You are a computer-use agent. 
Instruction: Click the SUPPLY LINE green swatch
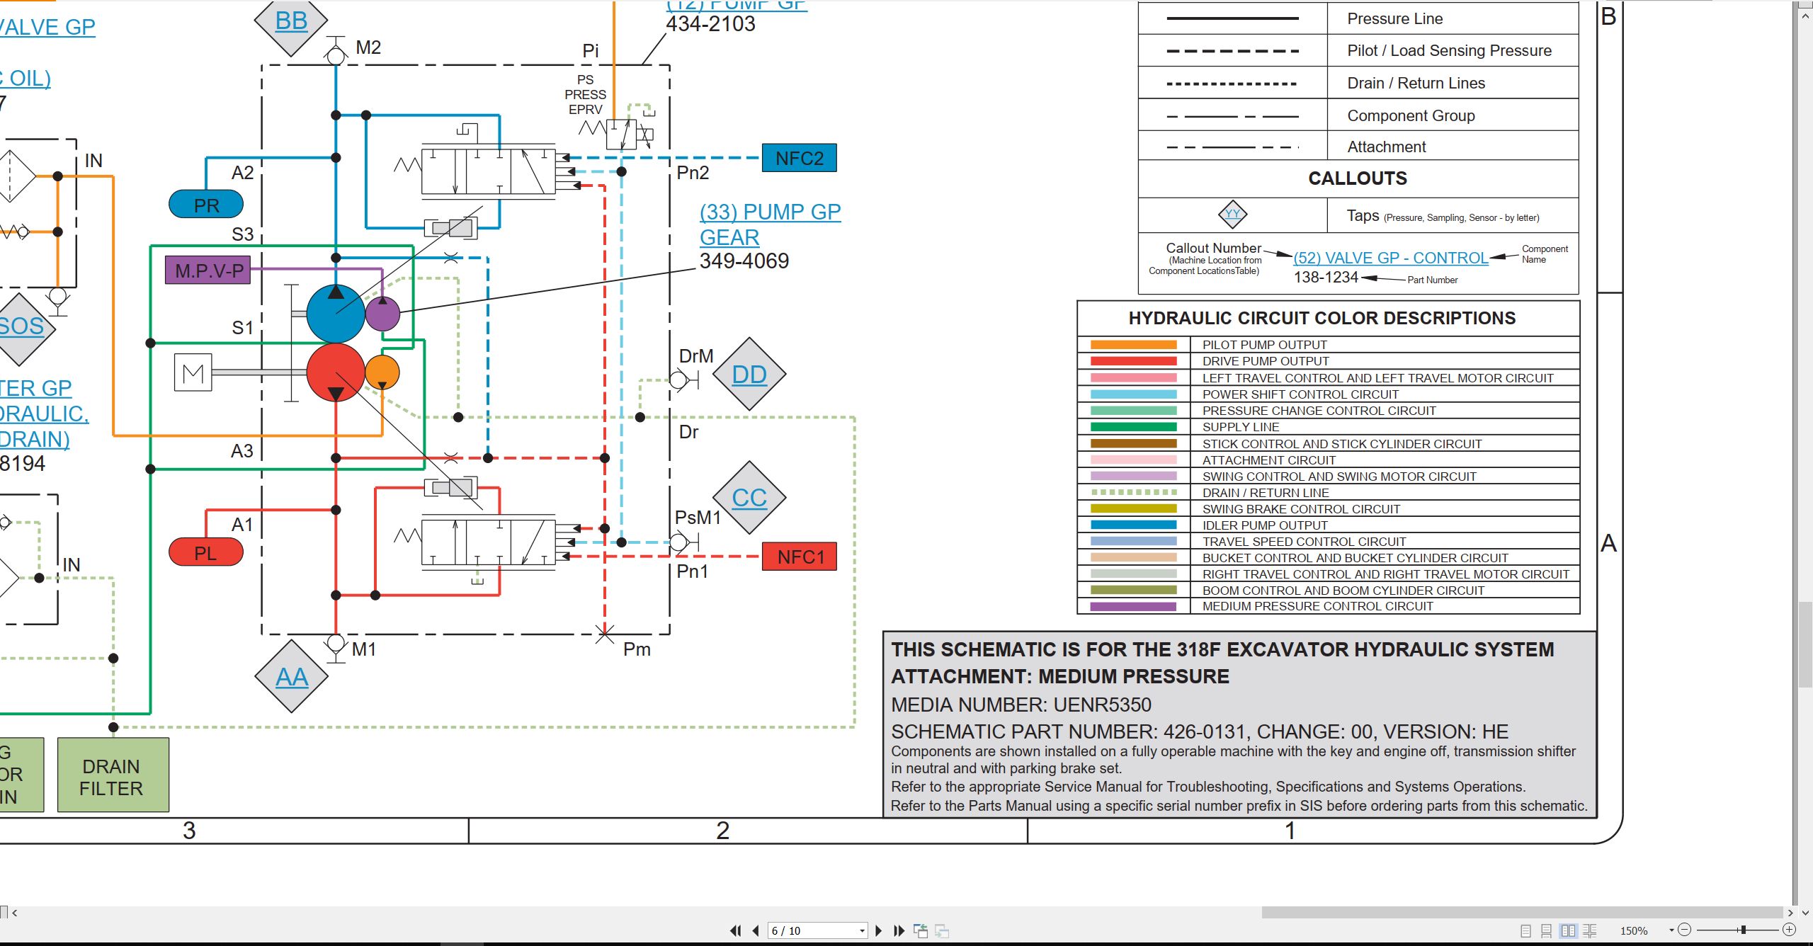(x=1134, y=427)
